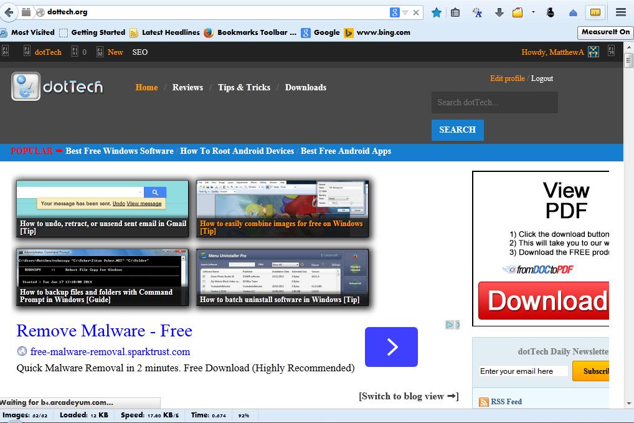
Task: Click the tab groups icon left of the URL
Action: 26,12
